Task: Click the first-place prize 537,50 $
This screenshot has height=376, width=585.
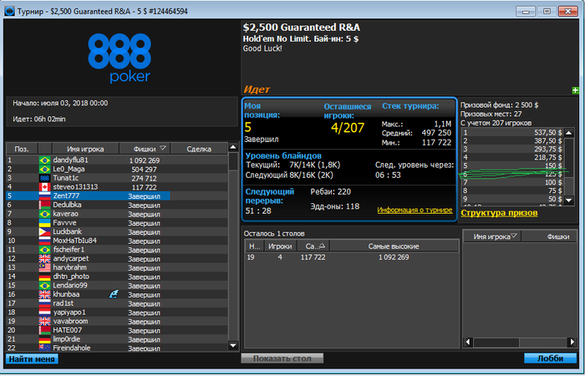Action: [x=547, y=133]
